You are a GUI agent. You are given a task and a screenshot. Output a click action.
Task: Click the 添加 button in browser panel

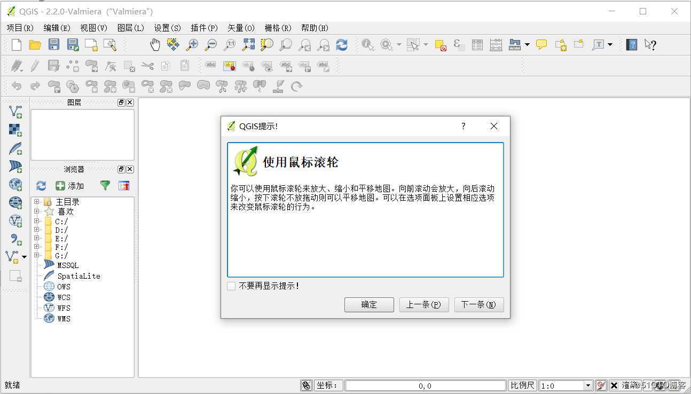point(70,186)
